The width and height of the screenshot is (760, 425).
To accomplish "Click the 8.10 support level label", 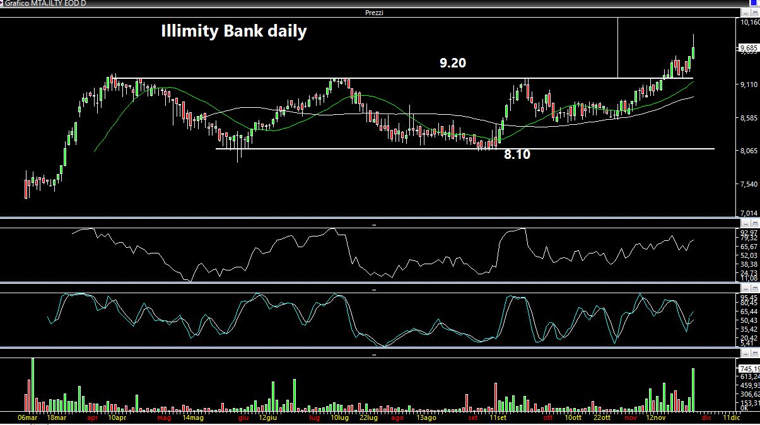I will (517, 154).
